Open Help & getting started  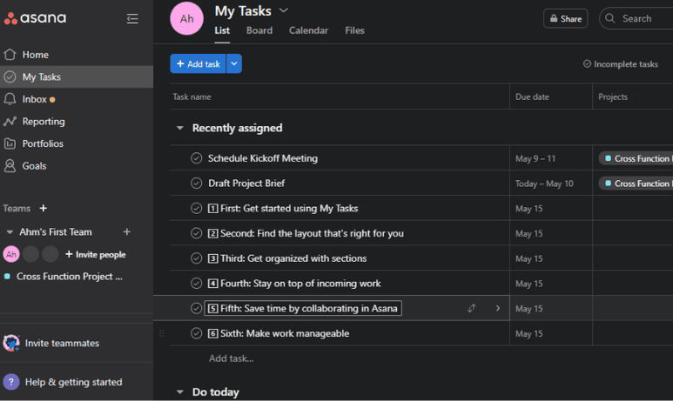[73, 382]
